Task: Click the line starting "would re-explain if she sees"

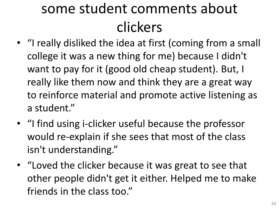Action: tap(136, 137)
